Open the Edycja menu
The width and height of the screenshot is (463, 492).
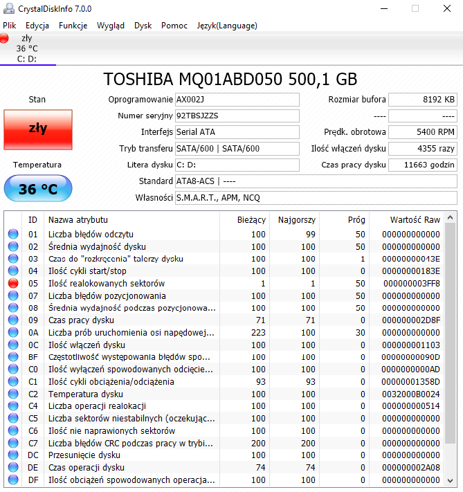[x=37, y=26]
